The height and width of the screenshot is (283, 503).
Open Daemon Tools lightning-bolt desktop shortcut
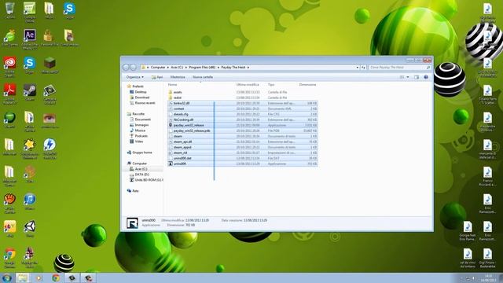tap(50, 149)
